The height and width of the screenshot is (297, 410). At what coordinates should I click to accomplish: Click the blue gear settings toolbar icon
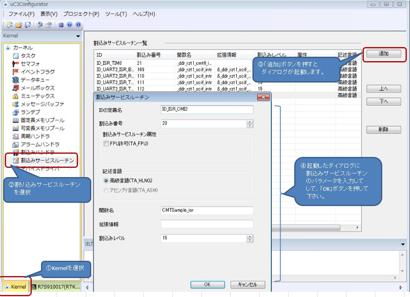point(61,25)
